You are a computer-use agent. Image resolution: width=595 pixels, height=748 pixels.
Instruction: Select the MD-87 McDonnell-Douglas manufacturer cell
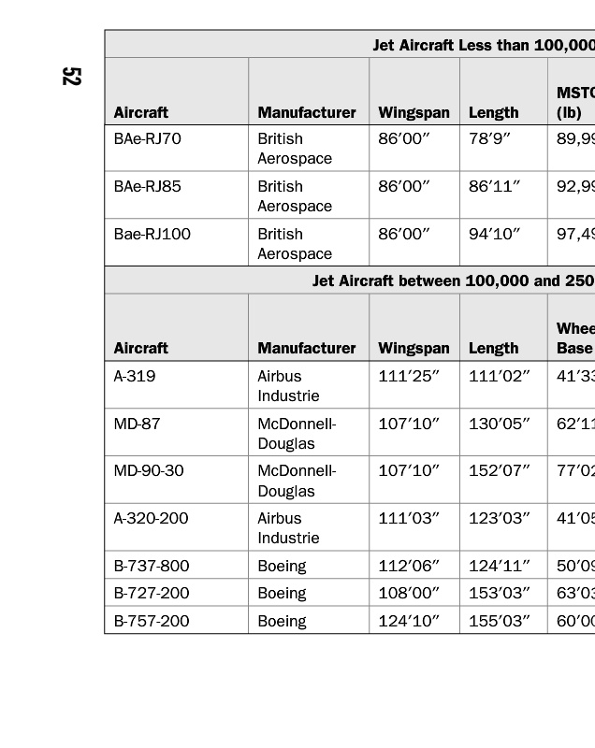[297, 434]
